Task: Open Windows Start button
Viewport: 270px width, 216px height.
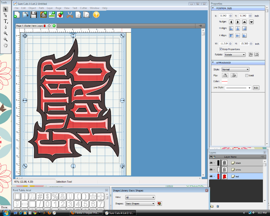Action: click(x=6, y=212)
